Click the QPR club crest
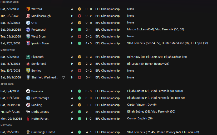The height and width of the screenshot is (135, 217). (x=28, y=23)
